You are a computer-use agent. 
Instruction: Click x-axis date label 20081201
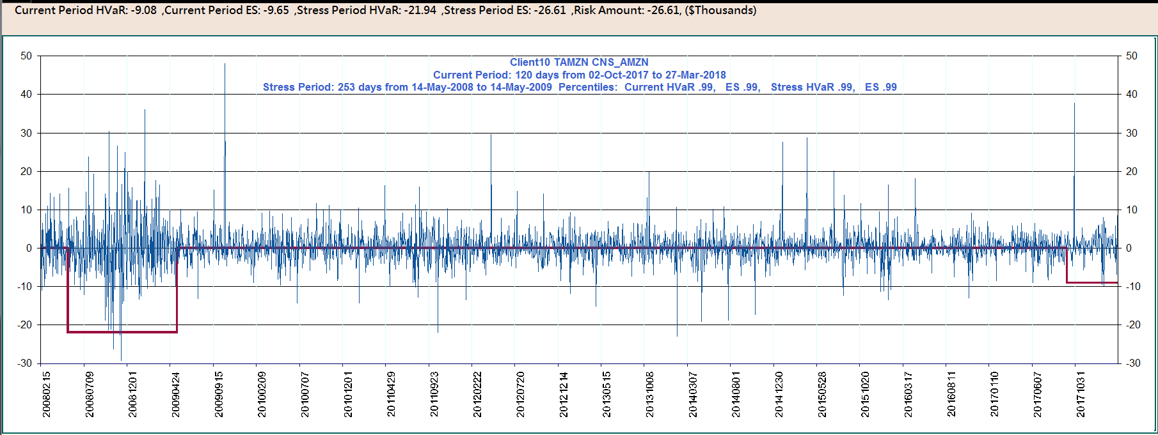pos(133,395)
